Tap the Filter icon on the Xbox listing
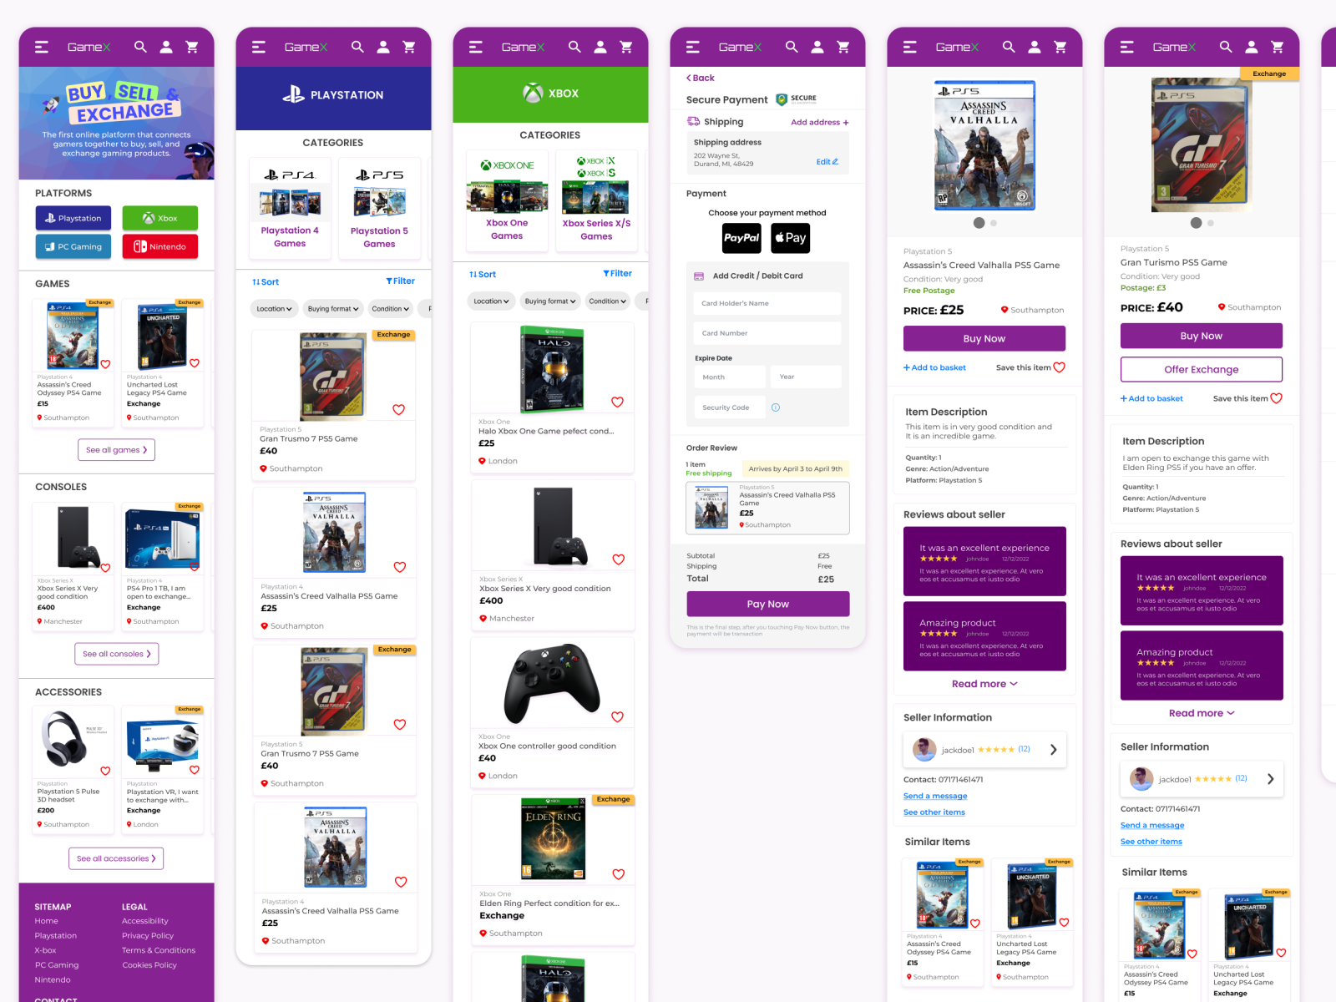This screenshot has height=1002, width=1336. pos(618,273)
